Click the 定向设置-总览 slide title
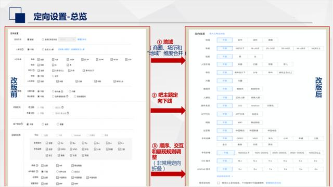Screen dimensions: 333x187 [x=60, y=17]
